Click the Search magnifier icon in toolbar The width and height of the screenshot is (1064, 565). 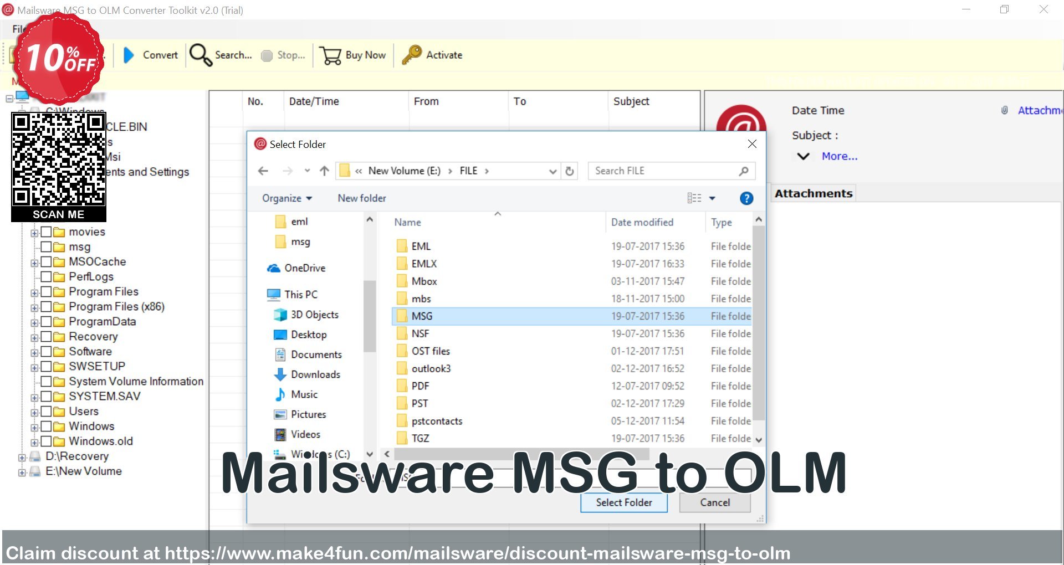tap(200, 55)
